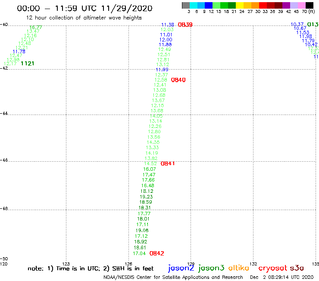This screenshot has height=281, width=319.
Task: Click the blue wave height value 10.37 on the right-hand track
Action: (x=297, y=24)
